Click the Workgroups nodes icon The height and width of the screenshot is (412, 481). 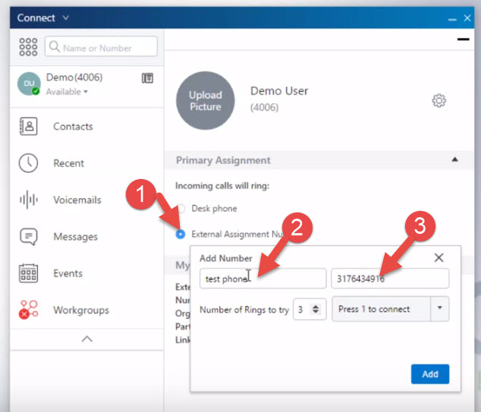click(28, 310)
